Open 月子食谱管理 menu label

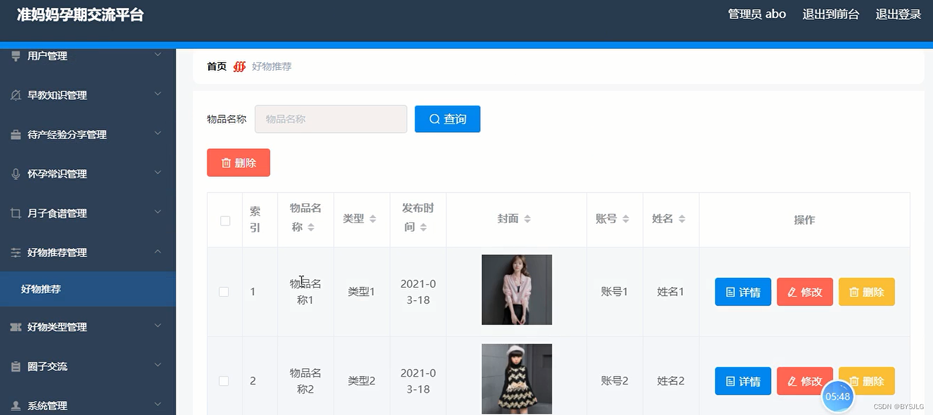coord(57,213)
